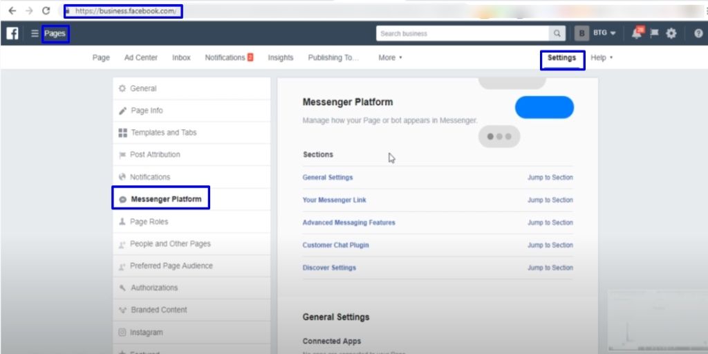Screen dimensions: 708x354
Task: Click the handshake icon beside Branded Content
Action: (x=122, y=310)
